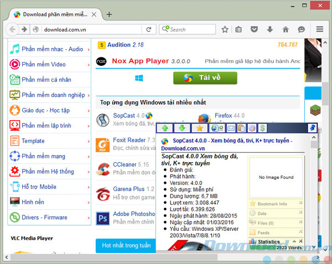Viewport: 332px width, 264px height.
Task: Click the Search box in toolbar
Action: tap(187, 29)
